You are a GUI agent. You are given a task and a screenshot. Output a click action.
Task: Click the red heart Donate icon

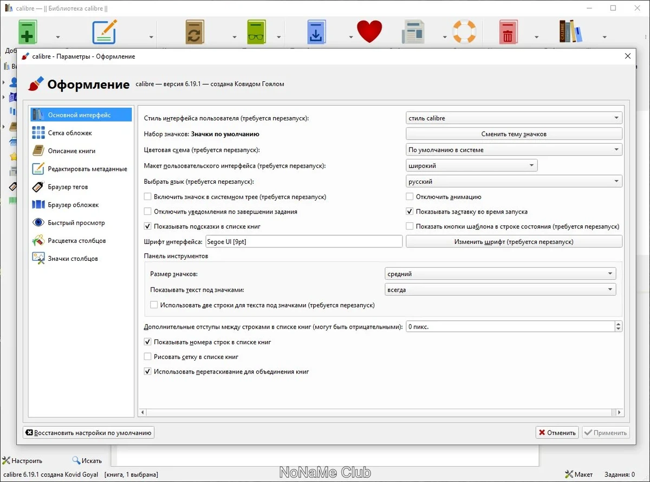tap(369, 33)
